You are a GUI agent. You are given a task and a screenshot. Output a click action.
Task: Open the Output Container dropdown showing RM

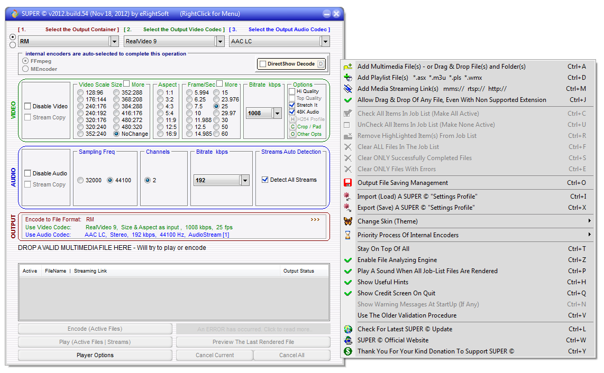114,41
